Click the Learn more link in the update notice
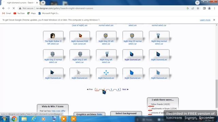The image size is (218, 122). pyautogui.click(x=205, y=20)
